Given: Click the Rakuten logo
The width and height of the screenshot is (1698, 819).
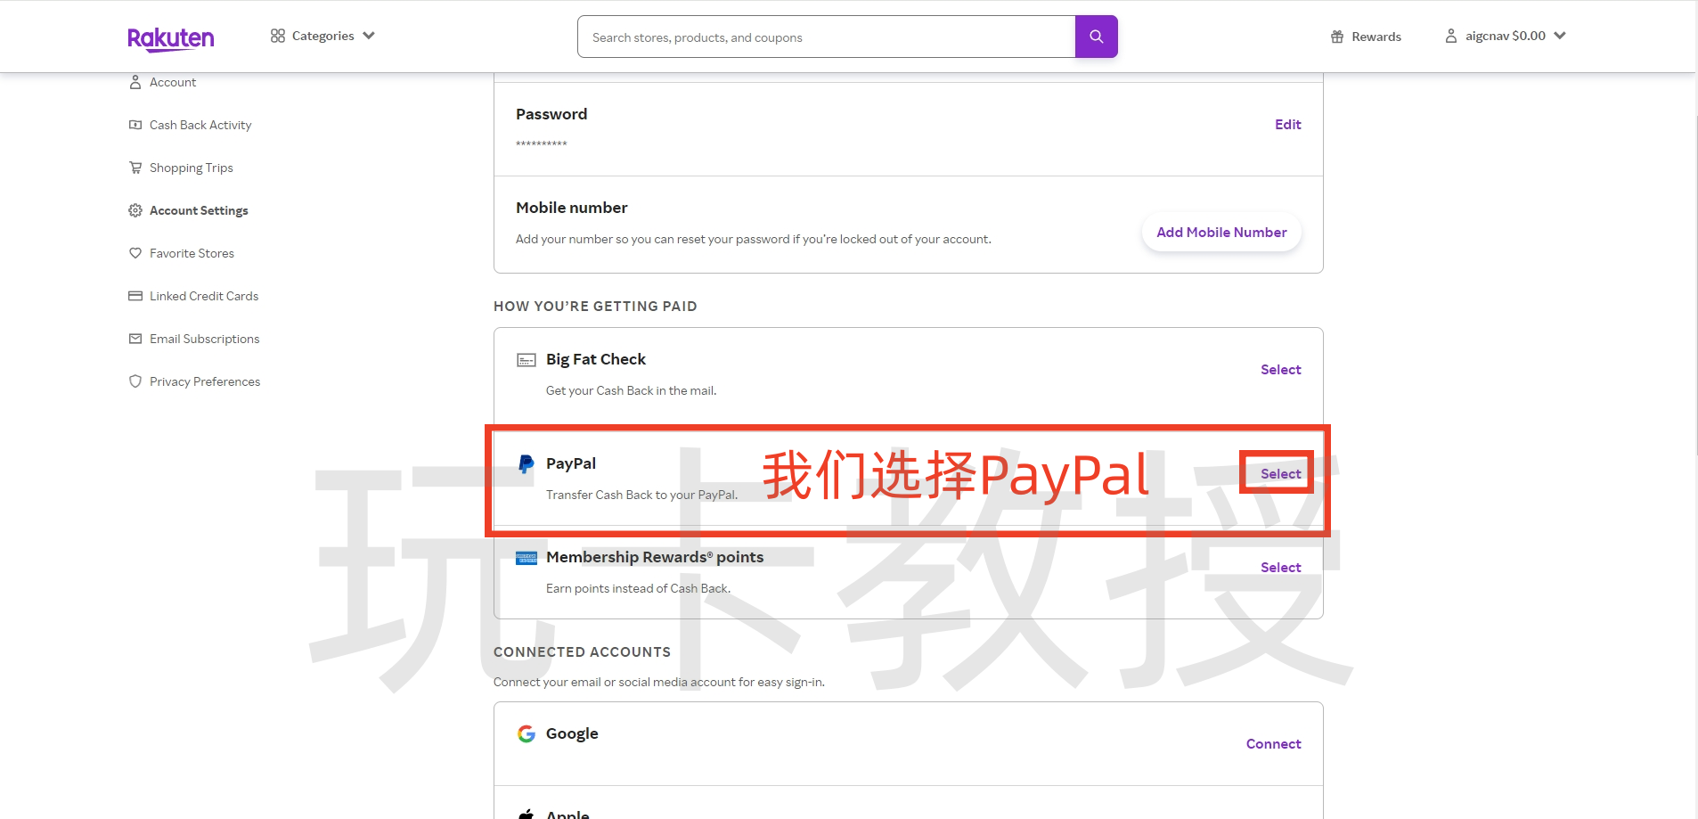Looking at the screenshot, I should click(170, 38).
